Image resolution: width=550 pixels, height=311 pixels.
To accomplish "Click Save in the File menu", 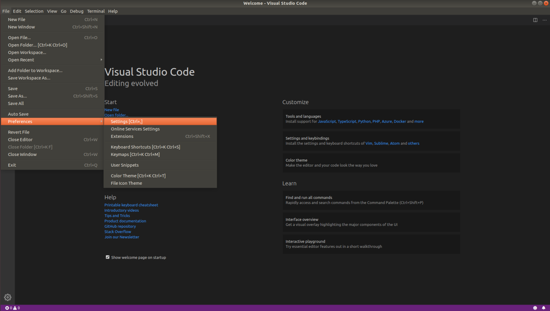I will click(52, 88).
